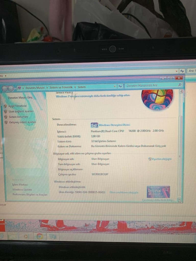Open Gelişmiş sistem ayarları
This screenshot has width=196, height=261.
click(x=22, y=122)
